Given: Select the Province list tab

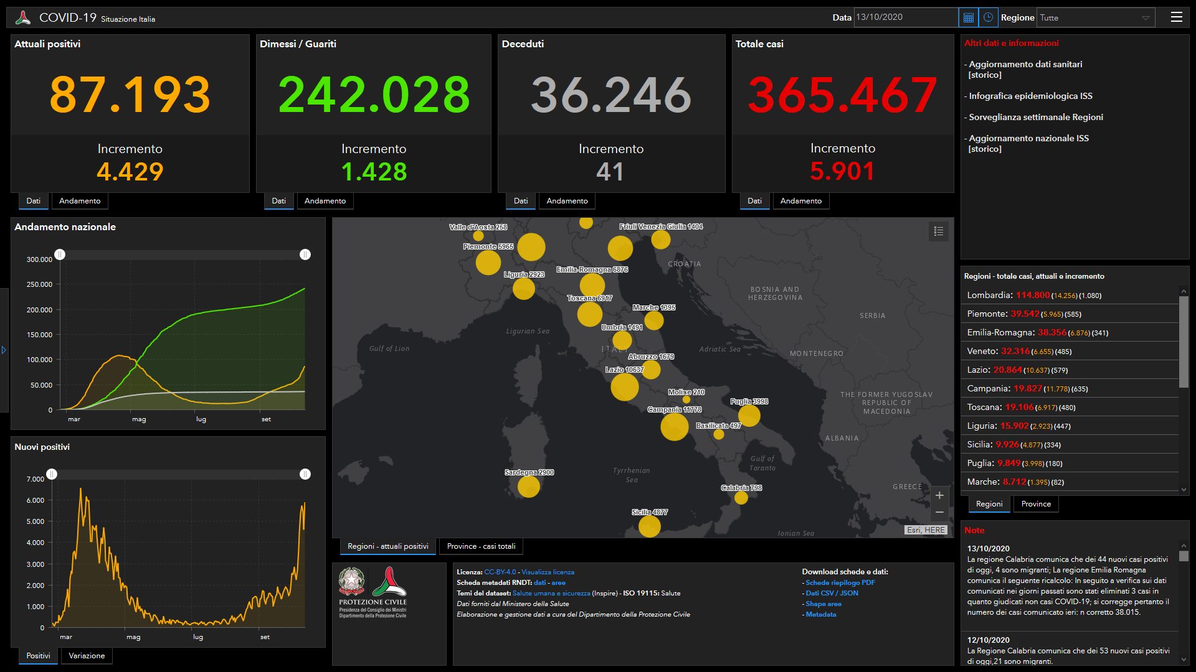Looking at the screenshot, I should (x=1036, y=504).
